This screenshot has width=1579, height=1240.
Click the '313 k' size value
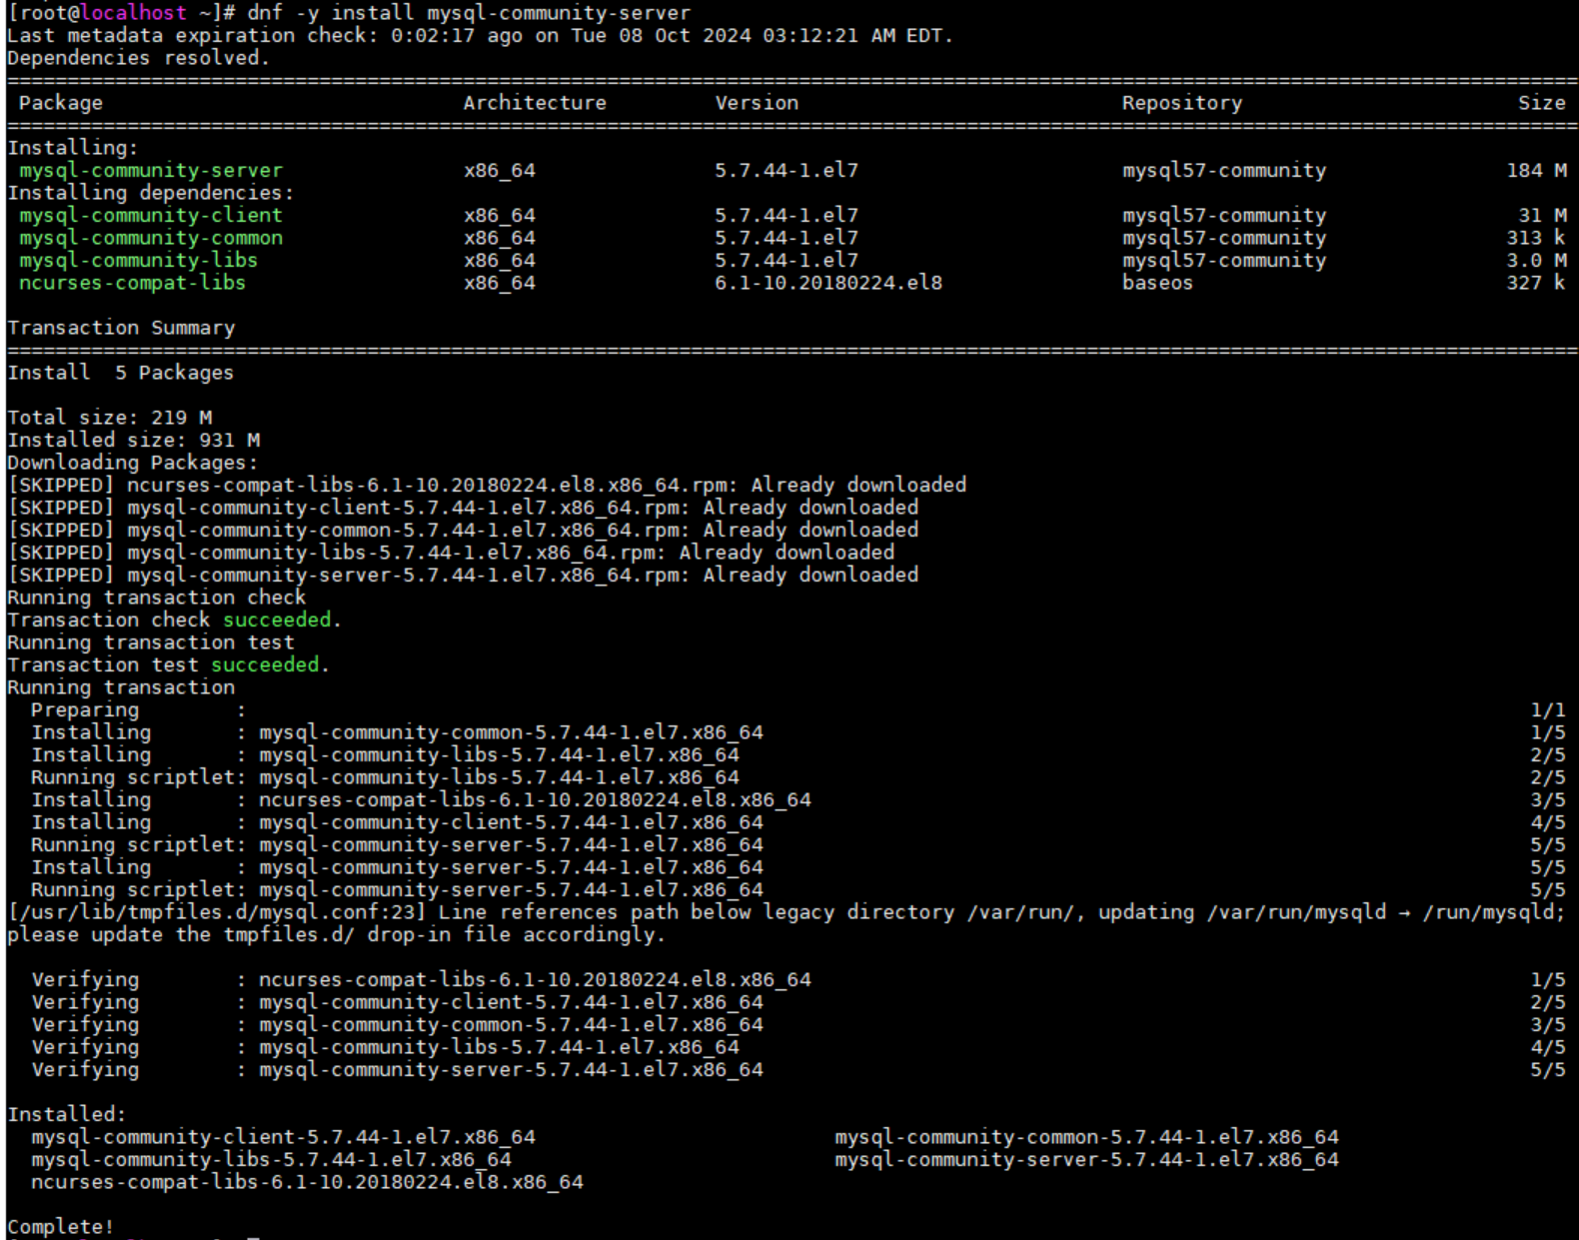pyautogui.click(x=1536, y=238)
